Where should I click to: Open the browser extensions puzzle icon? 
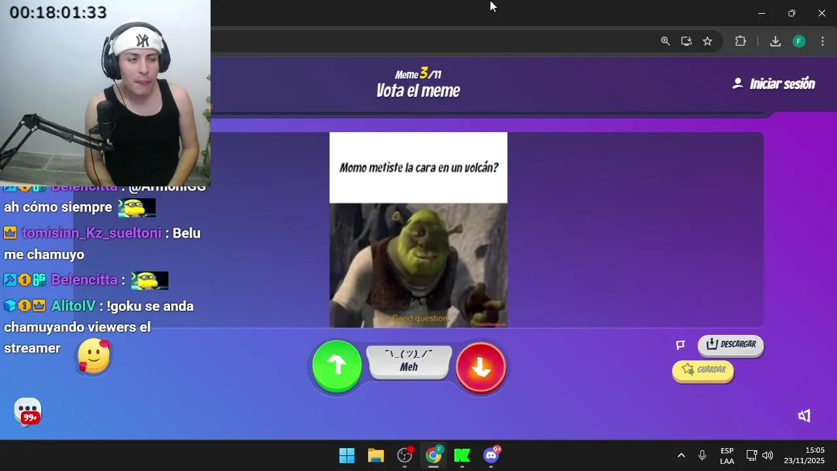(x=741, y=41)
